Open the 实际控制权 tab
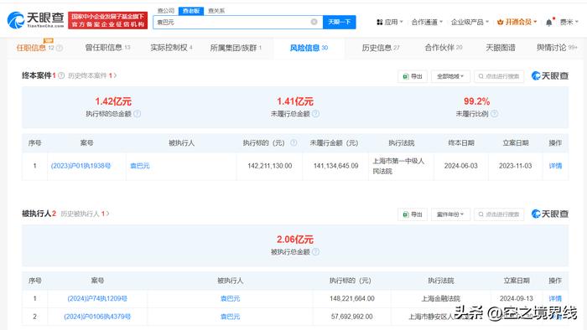Viewport: 587px width, 330px height. pyautogui.click(x=171, y=48)
